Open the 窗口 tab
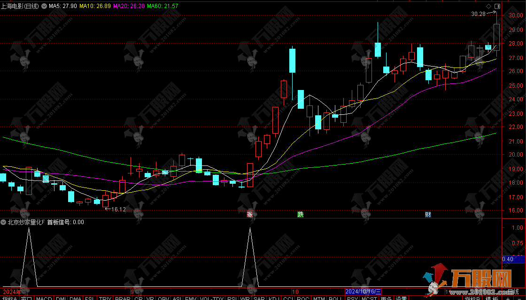The width and height of the screenshot is (526, 300). click(x=26, y=298)
